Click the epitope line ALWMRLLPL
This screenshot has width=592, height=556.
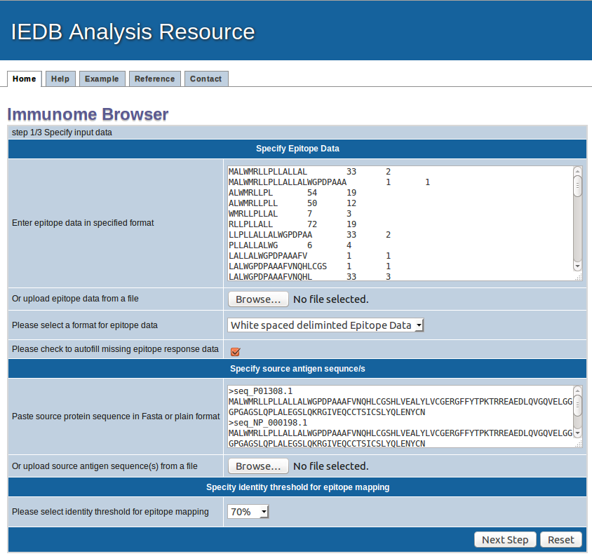pyautogui.click(x=250, y=193)
